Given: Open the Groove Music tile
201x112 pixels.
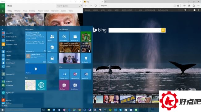Looking at the screenshot, I should coord(64,37).
